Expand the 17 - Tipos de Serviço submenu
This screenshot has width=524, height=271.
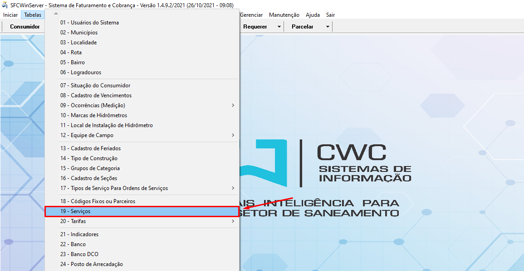pos(233,188)
